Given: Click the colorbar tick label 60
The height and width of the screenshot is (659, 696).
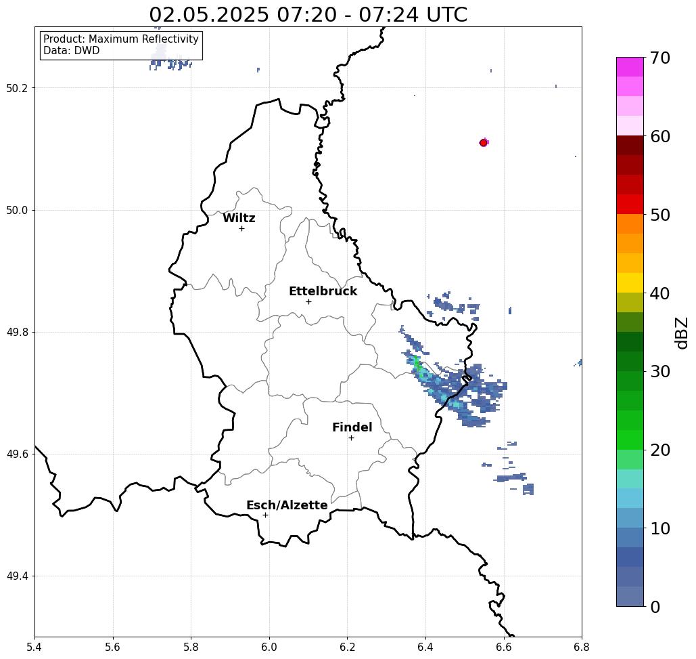Looking at the screenshot, I should coord(660,136).
